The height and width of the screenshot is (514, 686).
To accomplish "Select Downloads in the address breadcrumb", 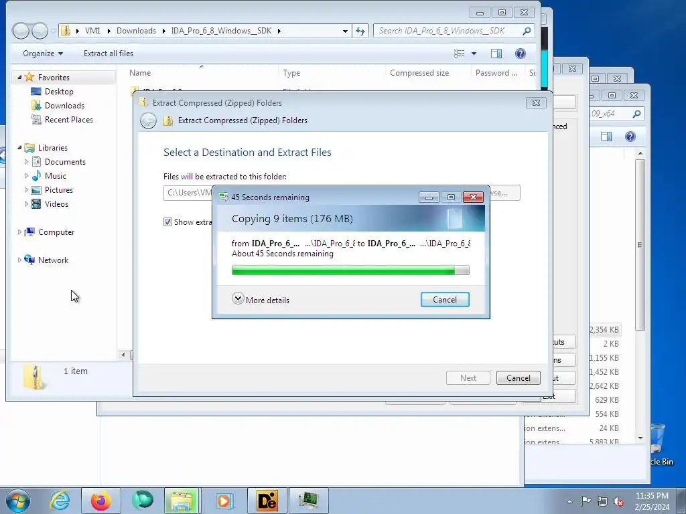I will pos(136,31).
